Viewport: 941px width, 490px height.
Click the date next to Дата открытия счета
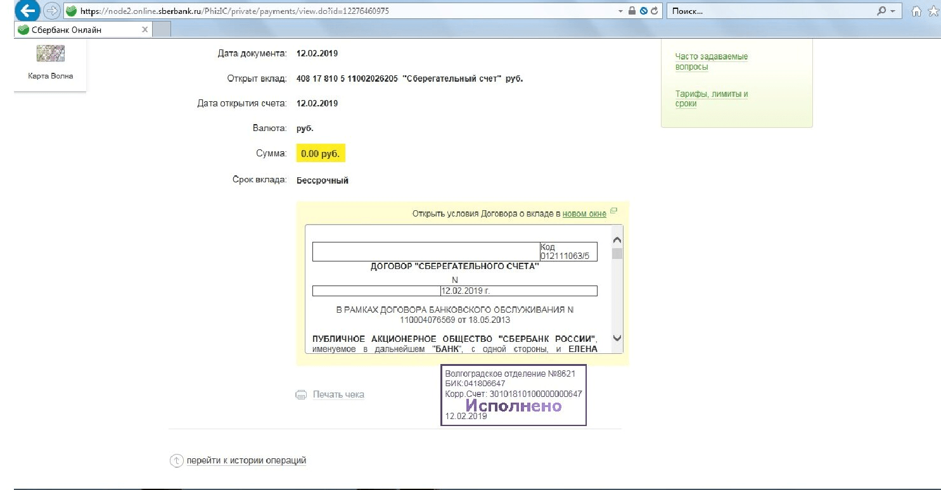(317, 104)
